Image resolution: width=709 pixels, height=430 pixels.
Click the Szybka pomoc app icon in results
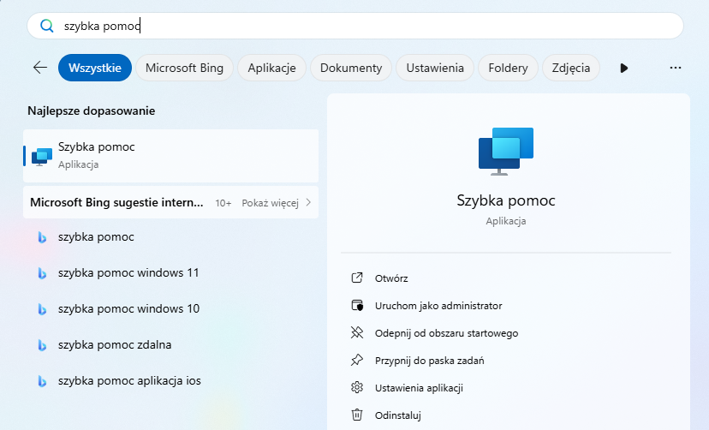[42, 157]
